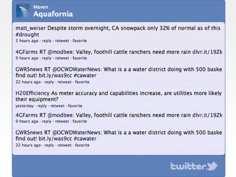Reply to the last GWRSnews tweet

tap(49, 145)
